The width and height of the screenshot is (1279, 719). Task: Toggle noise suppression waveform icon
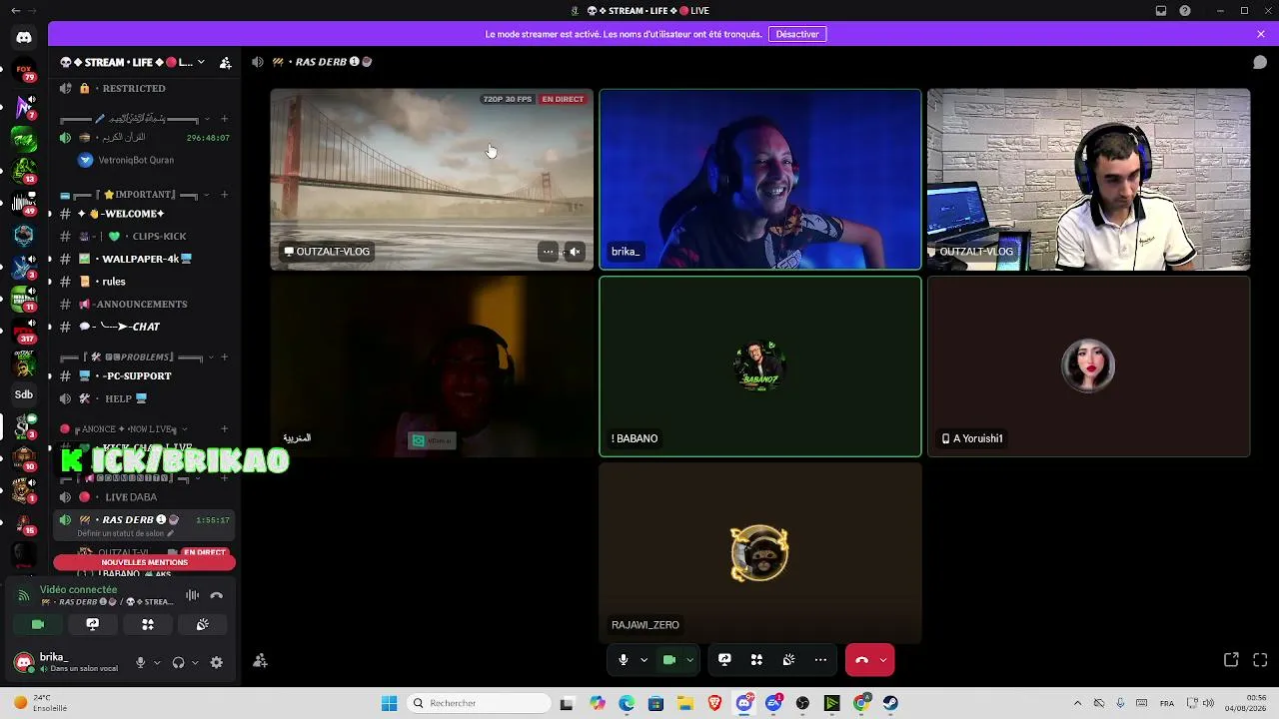(x=192, y=596)
